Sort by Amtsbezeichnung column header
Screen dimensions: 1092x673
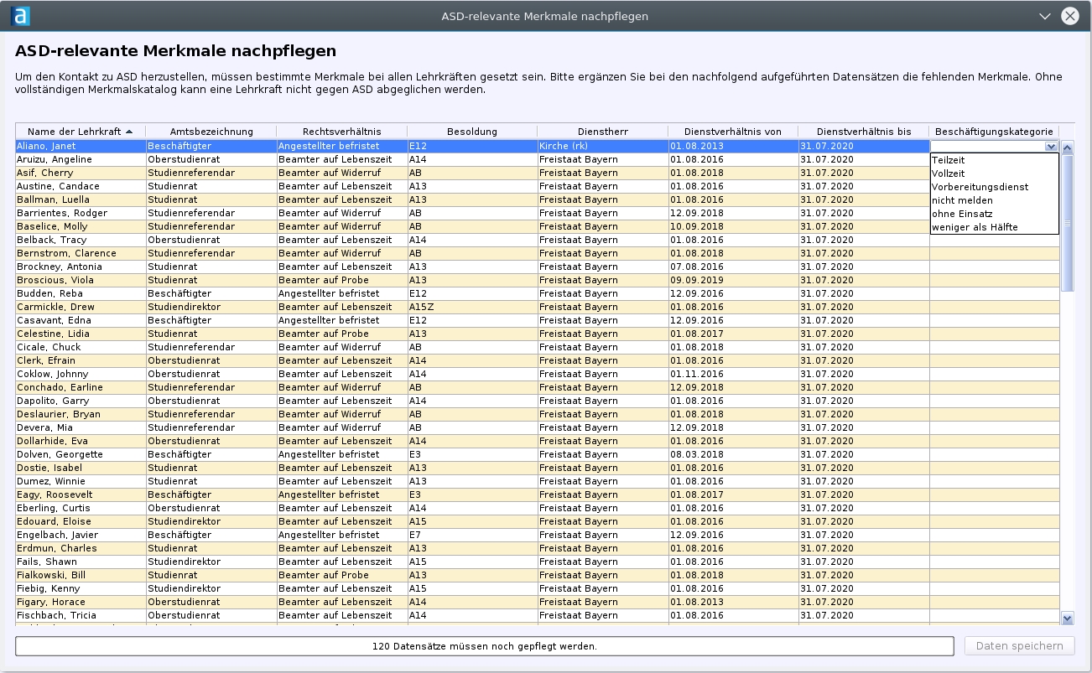(211, 132)
